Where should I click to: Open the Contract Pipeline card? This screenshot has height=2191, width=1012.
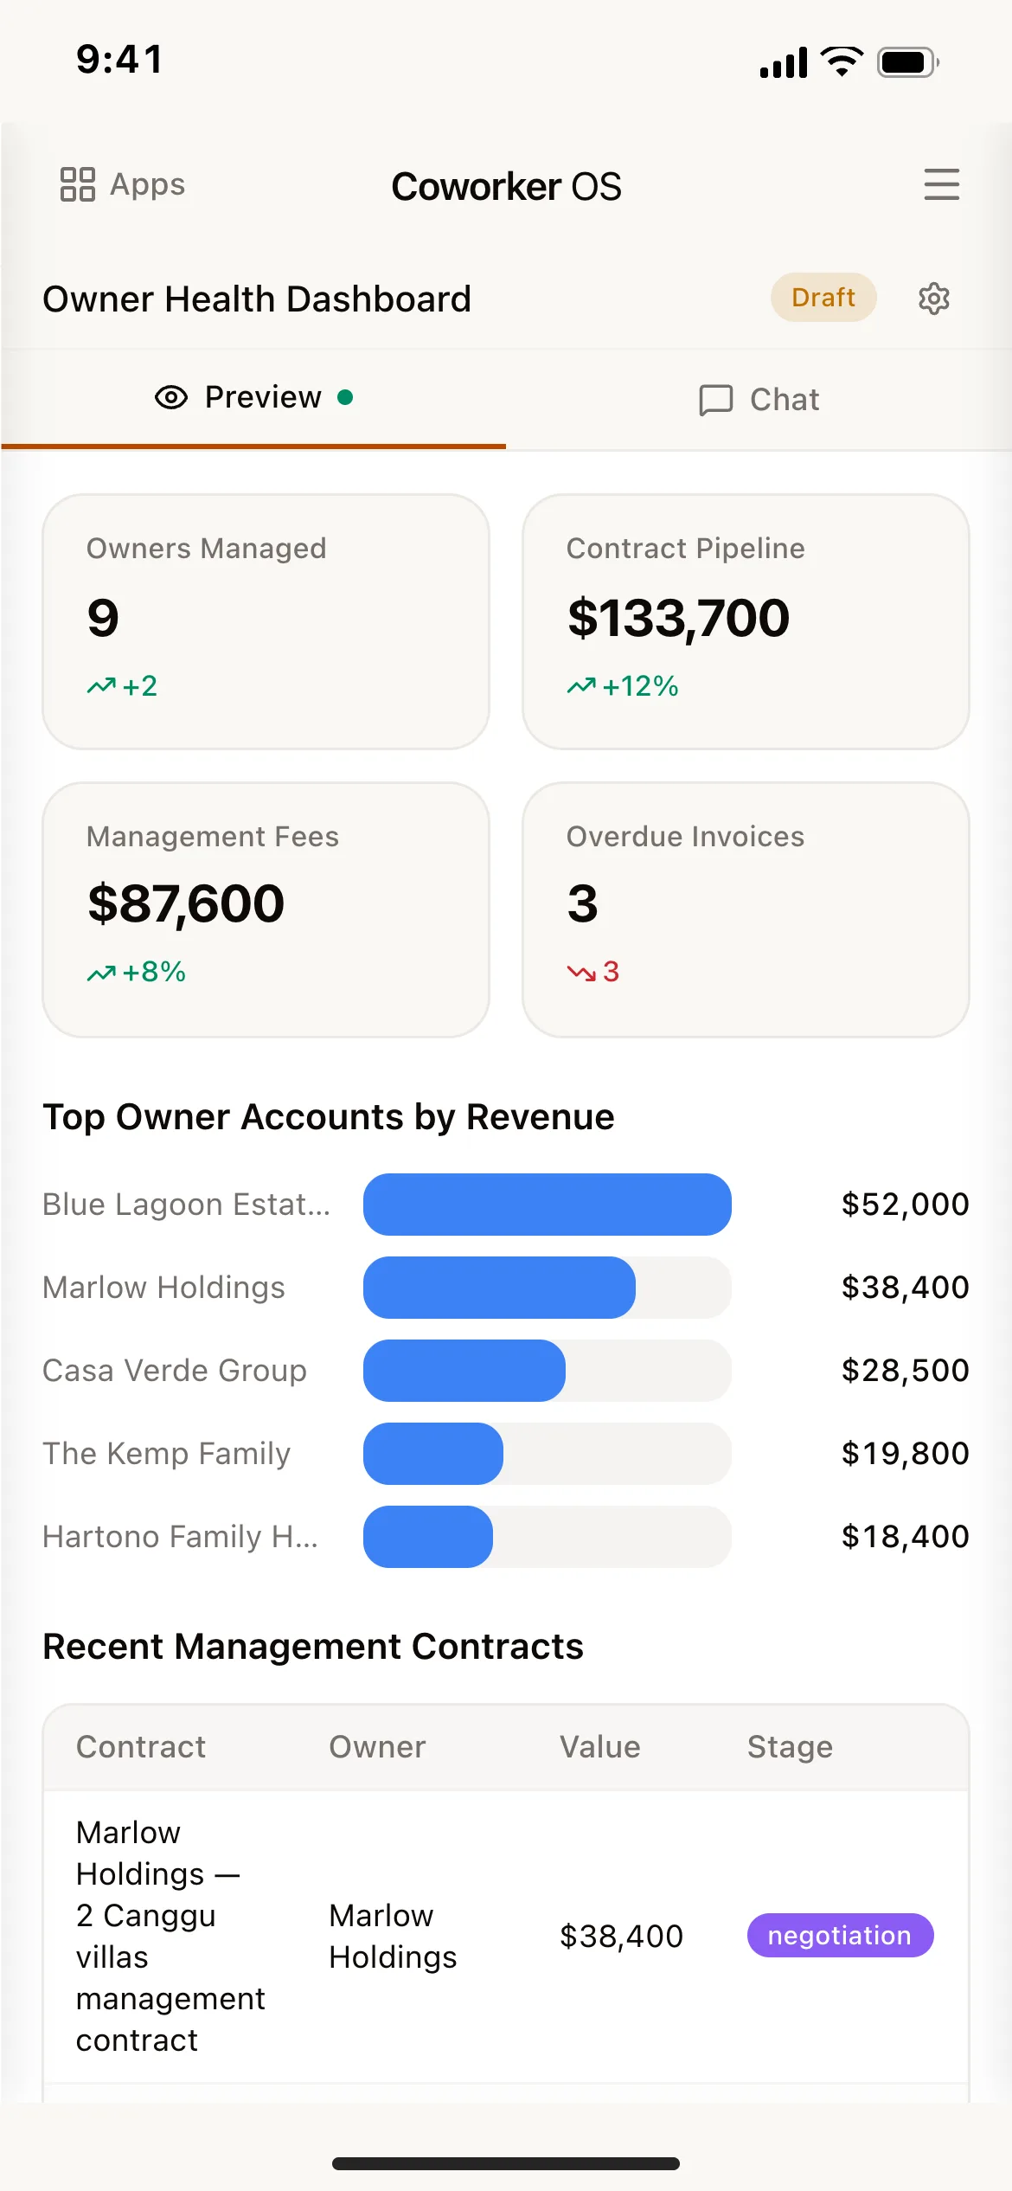click(x=746, y=621)
